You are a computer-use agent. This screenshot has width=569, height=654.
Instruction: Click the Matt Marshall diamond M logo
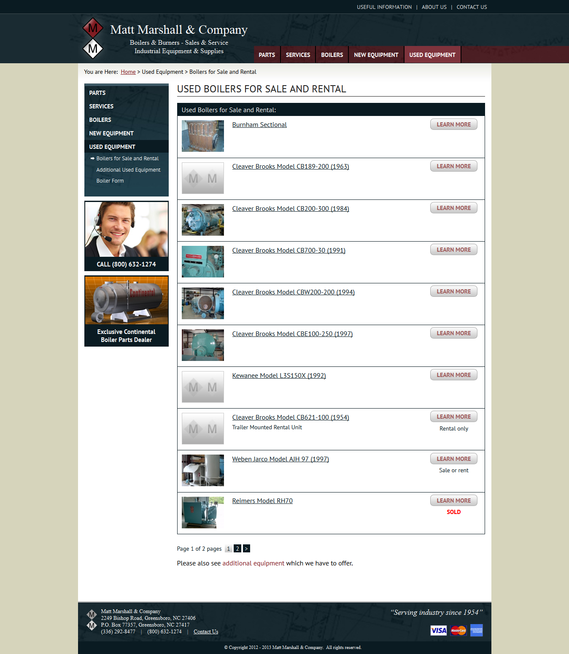pos(93,38)
